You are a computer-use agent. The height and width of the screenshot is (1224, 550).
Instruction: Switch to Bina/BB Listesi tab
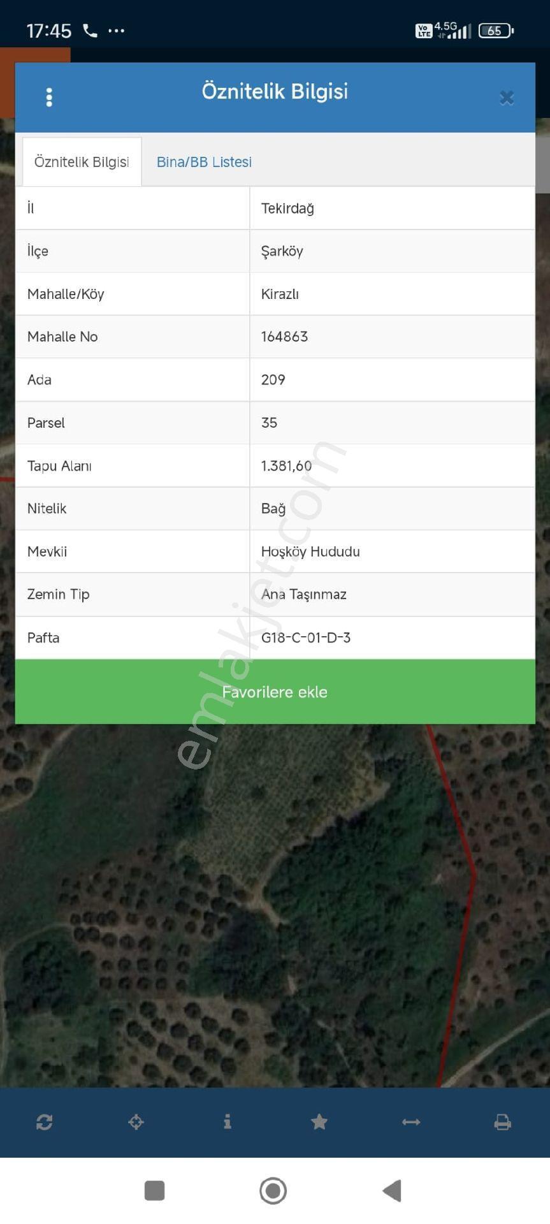pyautogui.click(x=204, y=162)
